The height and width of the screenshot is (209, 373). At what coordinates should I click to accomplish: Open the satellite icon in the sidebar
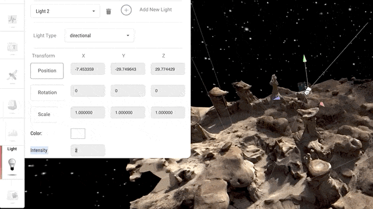click(x=12, y=75)
